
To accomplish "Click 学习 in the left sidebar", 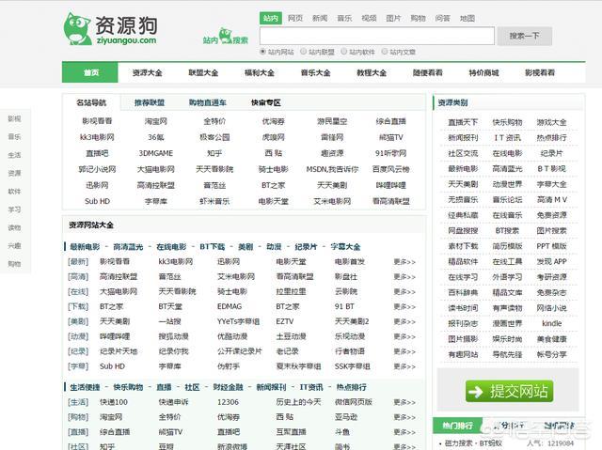I will pyautogui.click(x=15, y=209).
